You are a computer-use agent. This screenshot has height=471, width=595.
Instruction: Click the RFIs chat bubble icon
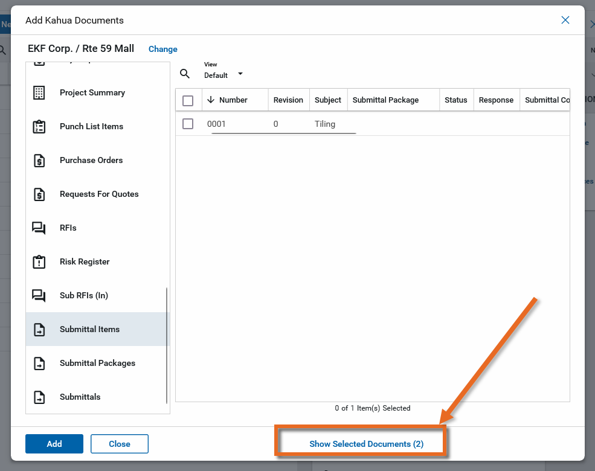(39, 228)
